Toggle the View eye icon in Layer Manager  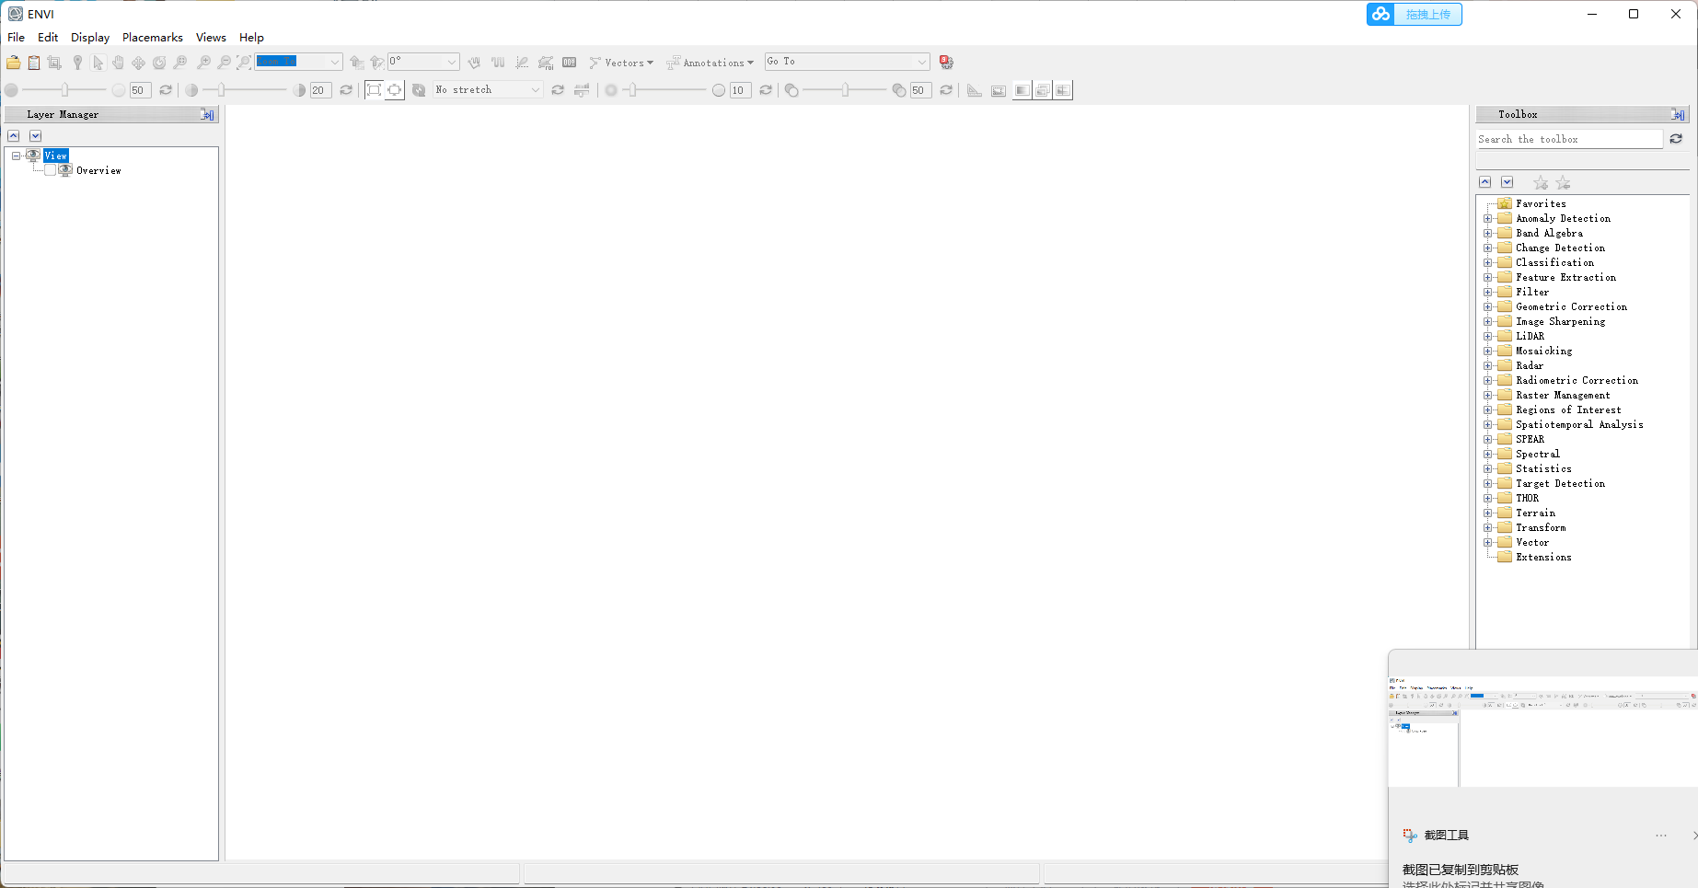point(33,155)
